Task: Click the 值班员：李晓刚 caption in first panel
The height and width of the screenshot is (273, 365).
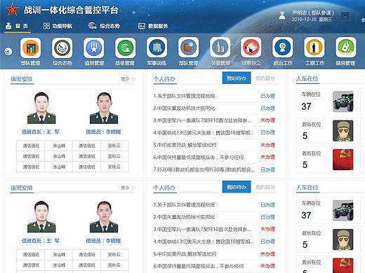Action: tap(103, 132)
